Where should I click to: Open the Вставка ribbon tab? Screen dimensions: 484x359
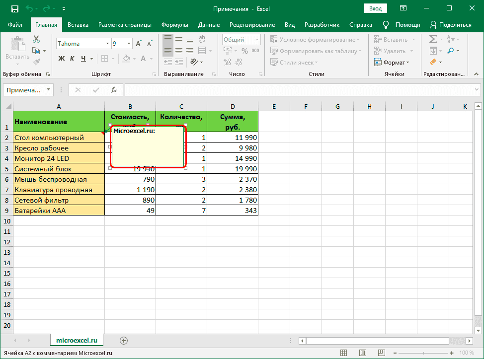78,25
